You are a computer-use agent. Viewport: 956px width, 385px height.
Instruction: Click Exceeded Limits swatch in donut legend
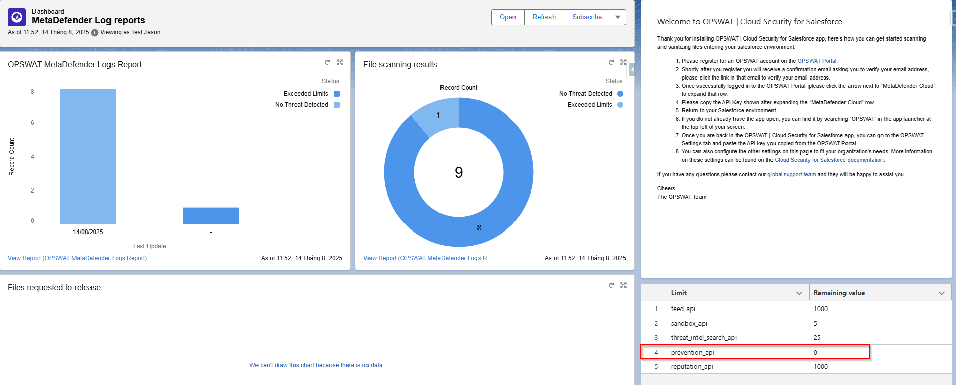tap(620, 105)
